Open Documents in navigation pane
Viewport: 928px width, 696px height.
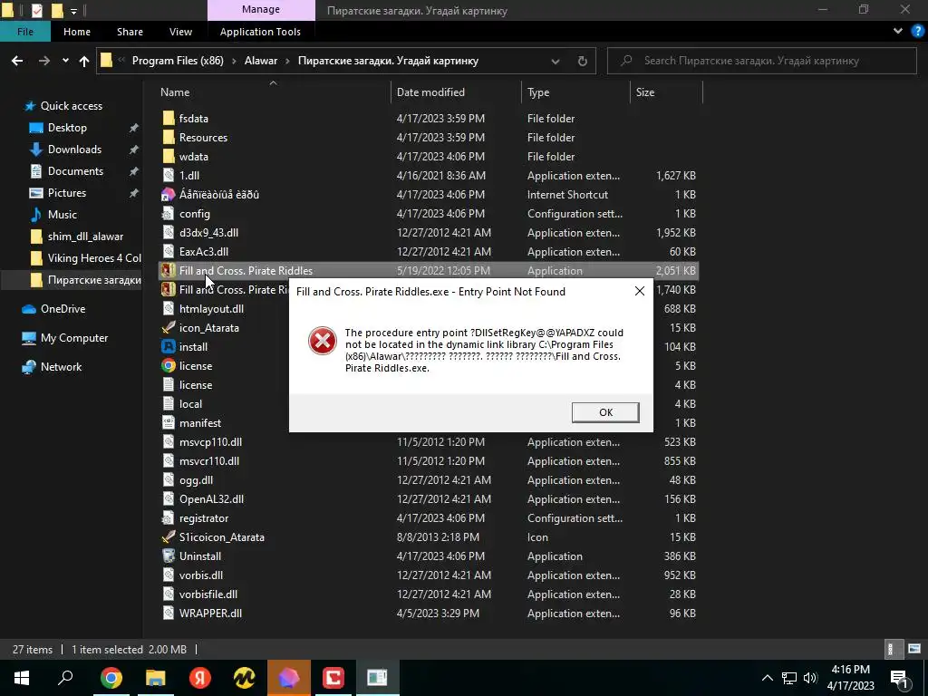[75, 171]
